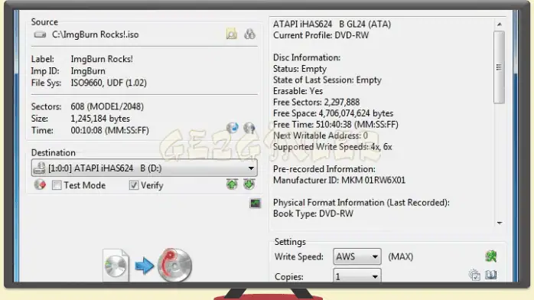The height and width of the screenshot is (300, 534).
Task: Click the green eject tray up icon
Action: tap(232, 184)
